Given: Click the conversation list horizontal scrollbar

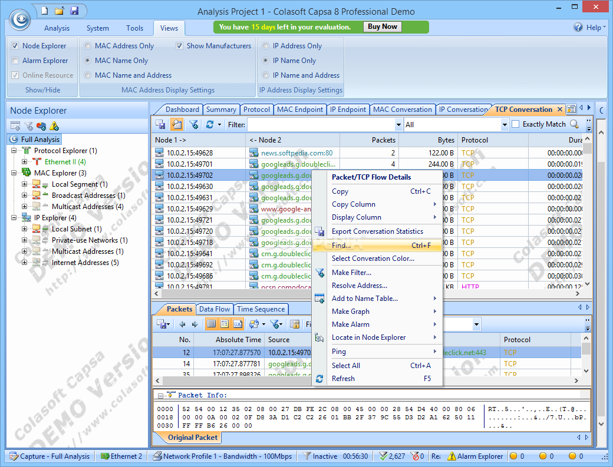Looking at the screenshot, I should tap(367, 293).
